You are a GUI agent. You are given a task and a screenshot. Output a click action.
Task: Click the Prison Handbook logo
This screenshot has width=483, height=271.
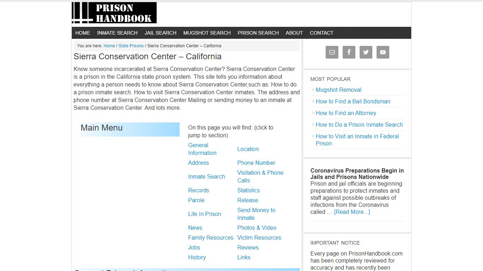coord(114,13)
